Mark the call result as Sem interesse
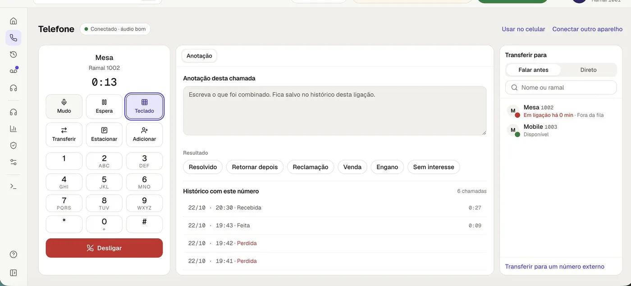This screenshot has width=631, height=286. 434,167
